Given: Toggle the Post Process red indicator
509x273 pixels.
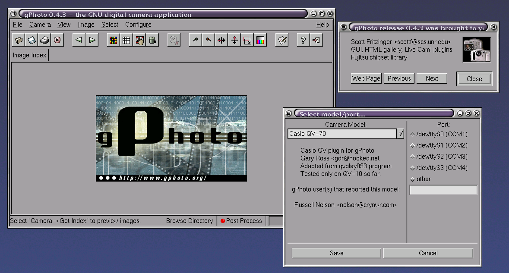Looking at the screenshot, I should pos(223,221).
